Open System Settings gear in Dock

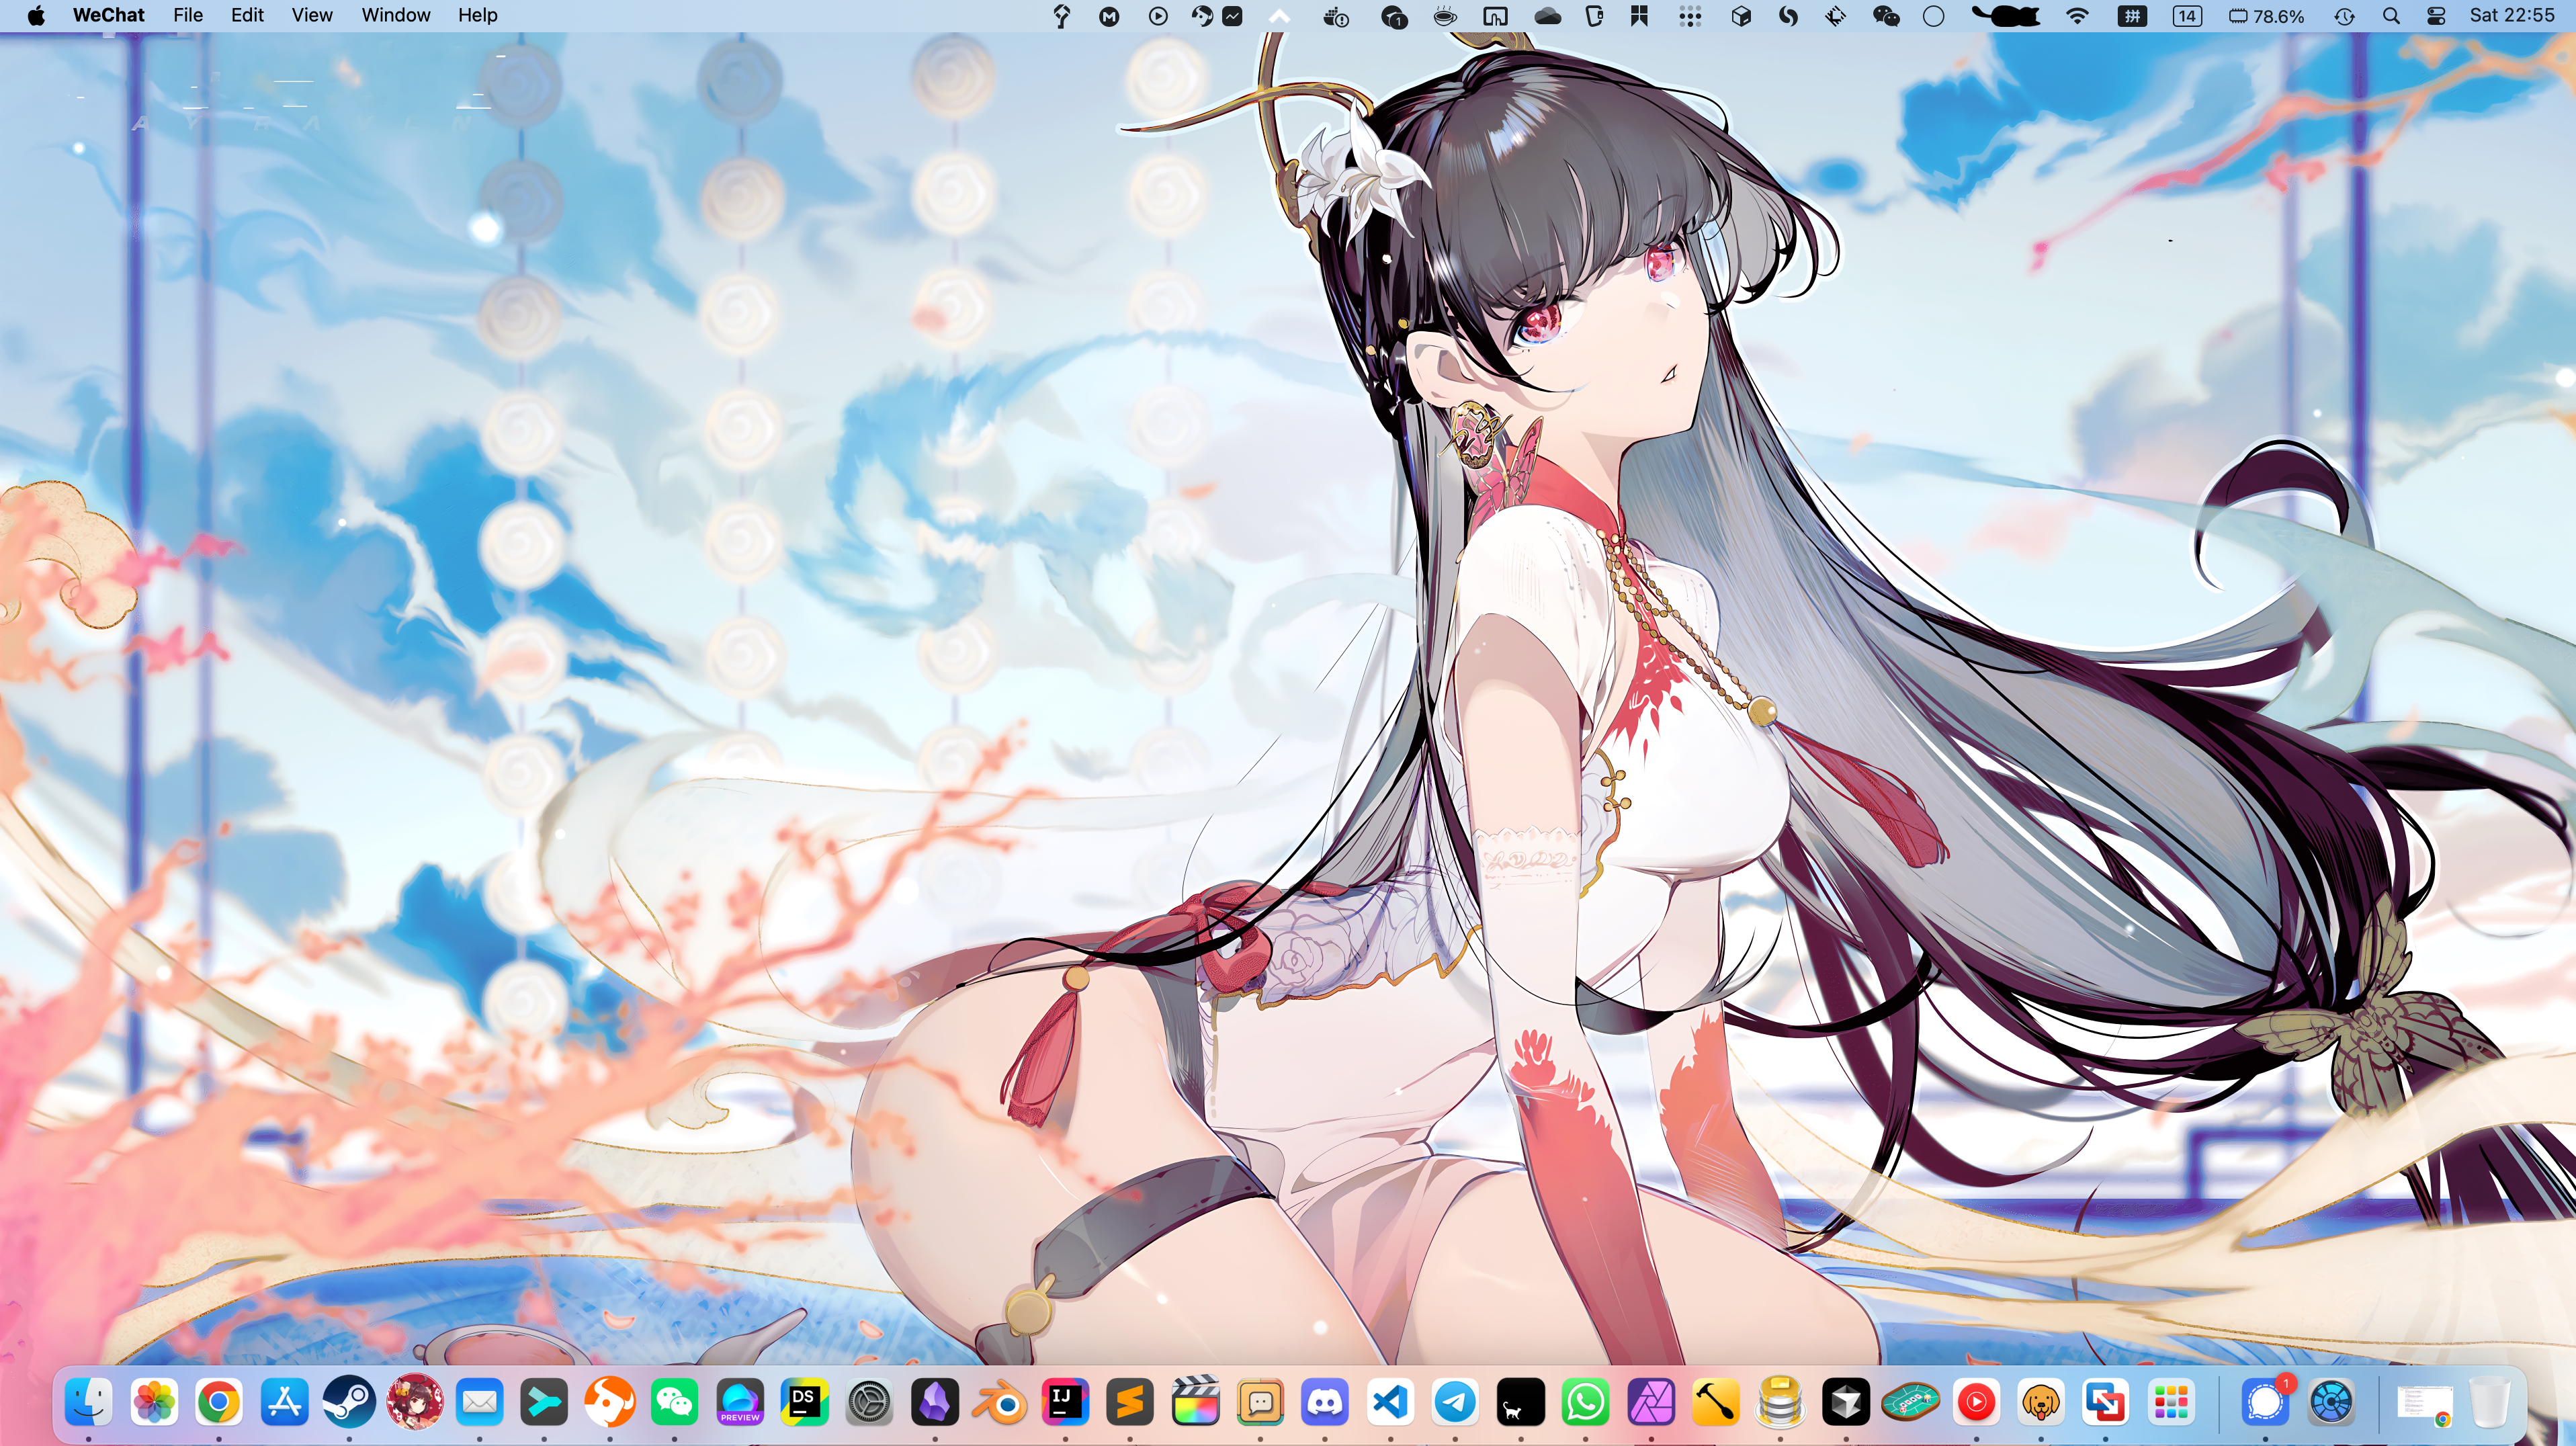coord(870,1402)
